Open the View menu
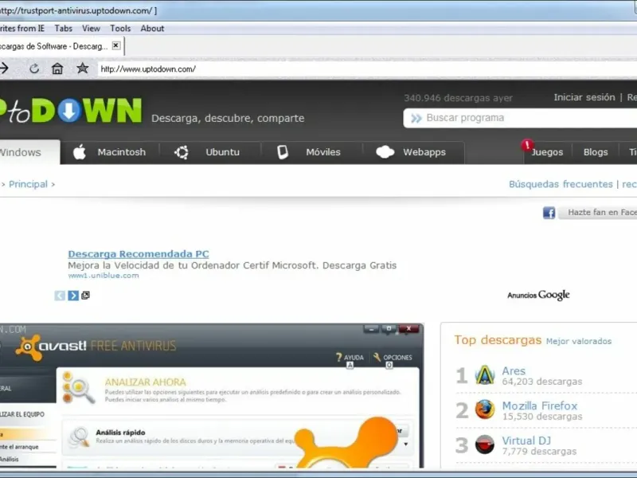Image resolution: width=637 pixels, height=478 pixels. pos(91,29)
